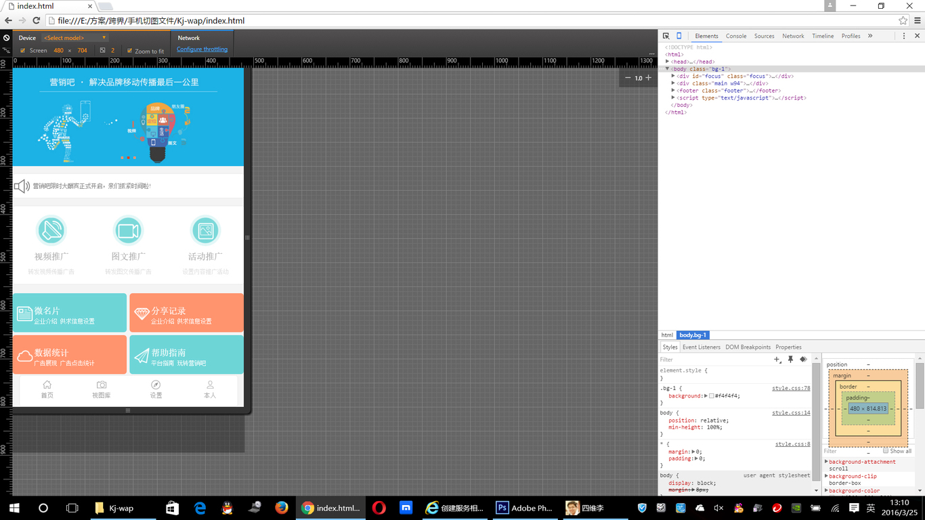Viewport: 925px width, 520px height.
Task: Toggle device mode phone icon
Action: (679, 36)
